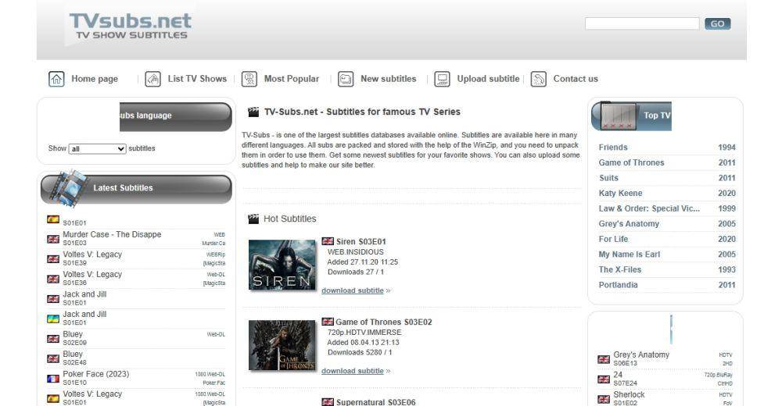Screen dimensions: 782x406
Task: Click the flag beside Sherlock S01E02
Action: (x=604, y=399)
